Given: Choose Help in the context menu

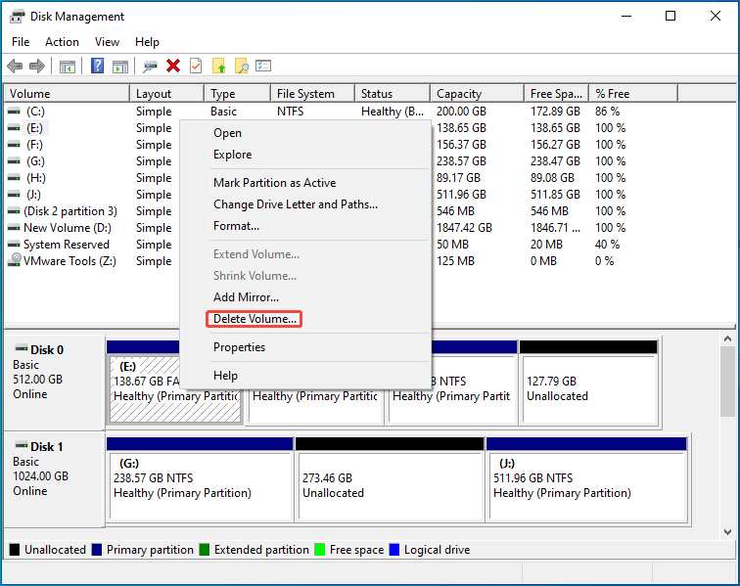Looking at the screenshot, I should click(305, 376).
